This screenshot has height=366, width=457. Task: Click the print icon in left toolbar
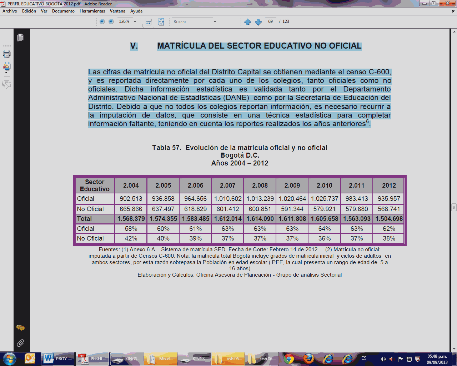tap(6, 54)
